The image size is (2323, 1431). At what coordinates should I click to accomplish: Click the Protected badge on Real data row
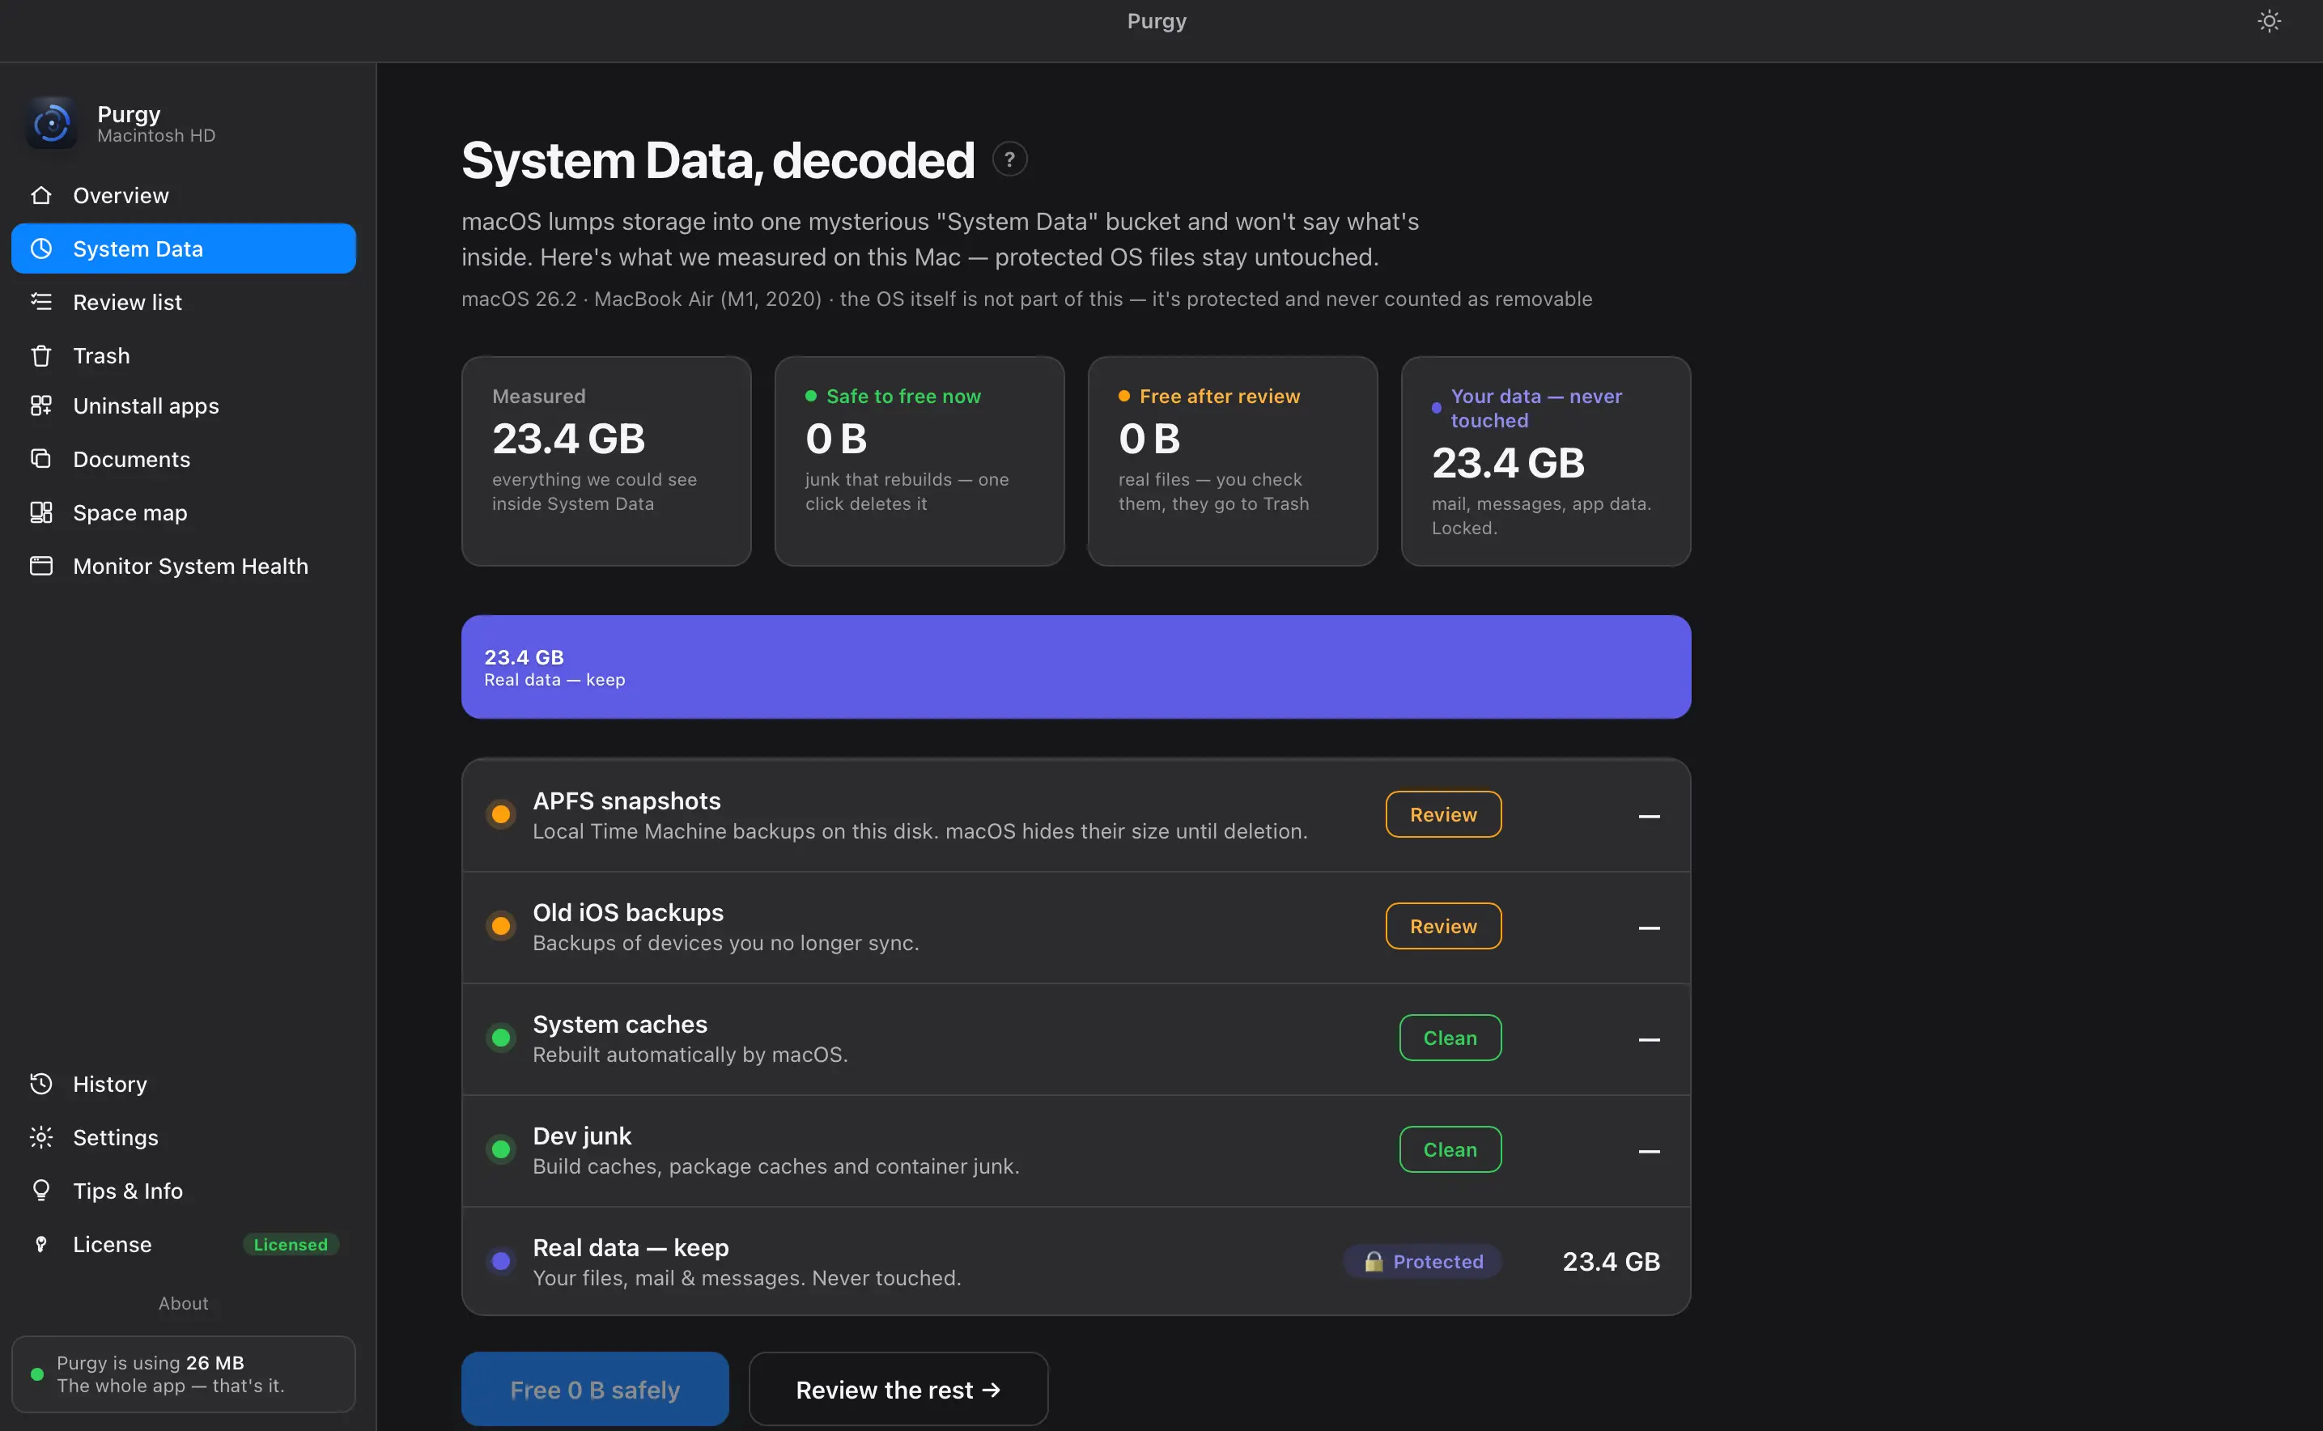(x=1422, y=1262)
